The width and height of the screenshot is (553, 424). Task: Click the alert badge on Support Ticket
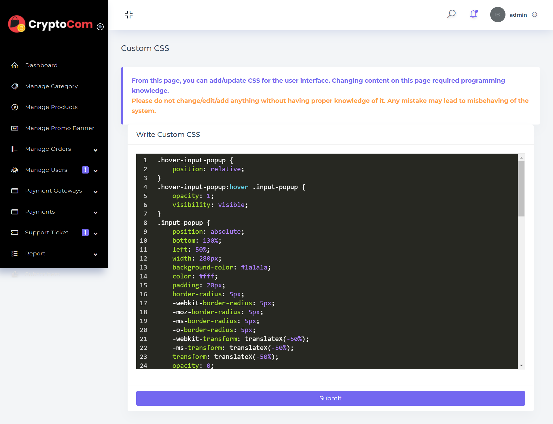[x=85, y=232]
